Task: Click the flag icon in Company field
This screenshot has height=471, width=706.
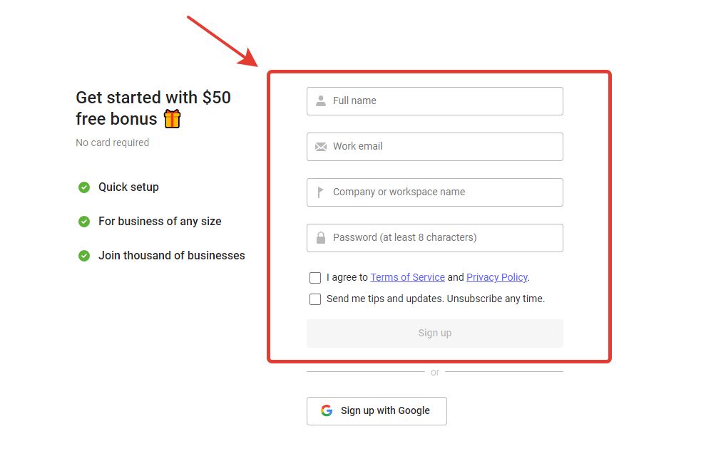Action: 320,192
